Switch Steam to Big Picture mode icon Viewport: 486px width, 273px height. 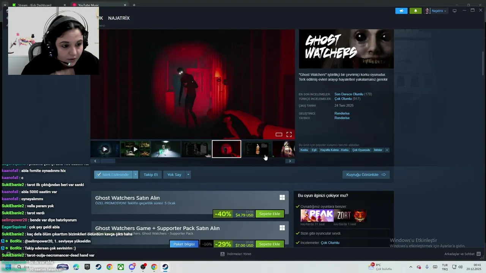pos(454,11)
